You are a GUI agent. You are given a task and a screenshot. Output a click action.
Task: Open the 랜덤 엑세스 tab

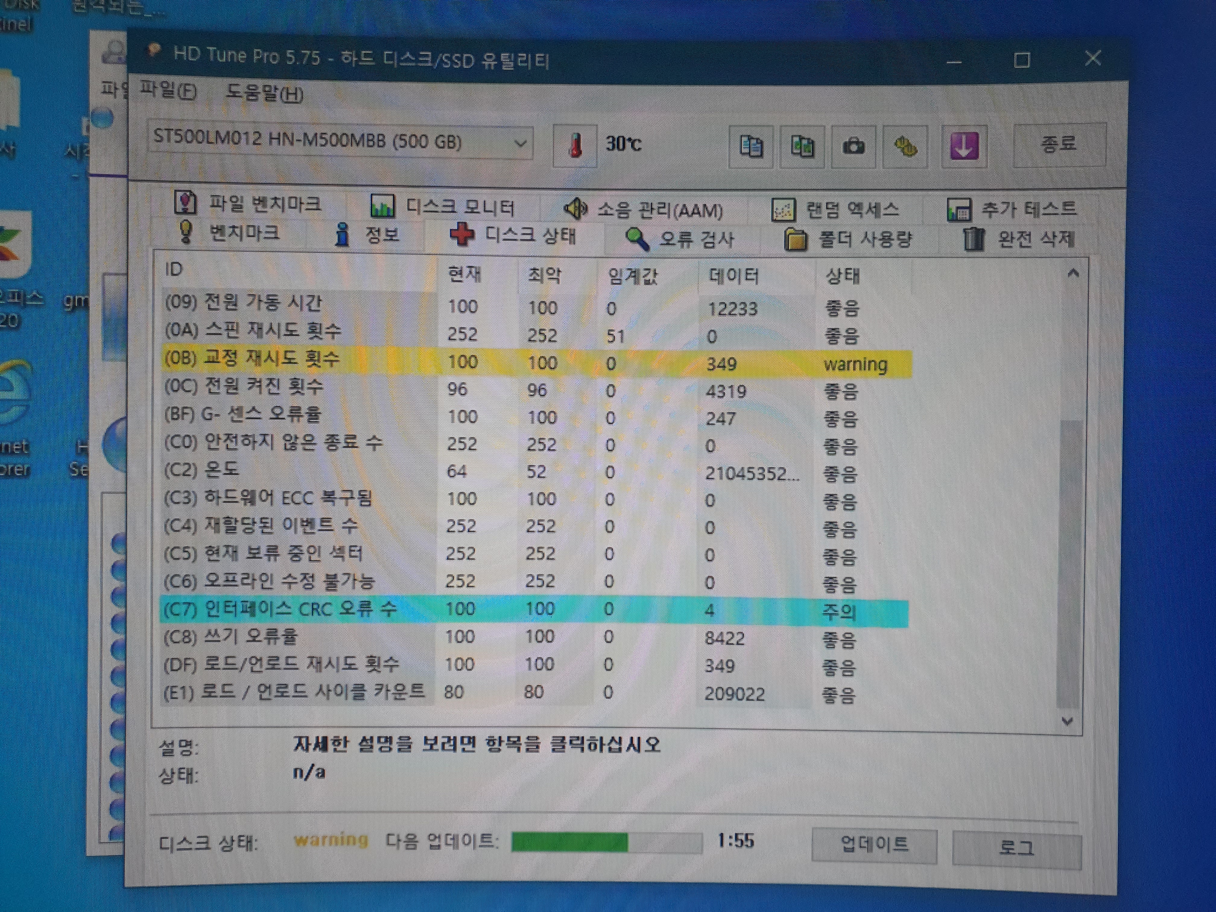point(836,209)
